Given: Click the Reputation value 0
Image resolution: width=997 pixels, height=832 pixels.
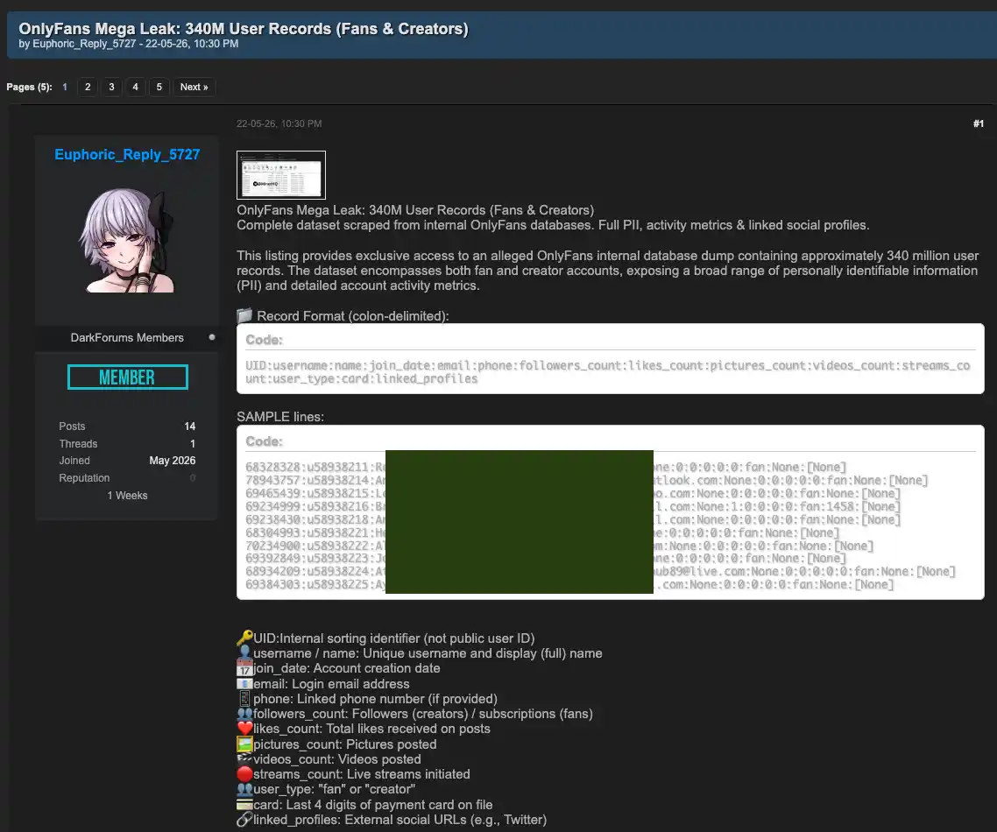Looking at the screenshot, I should coord(193,478).
